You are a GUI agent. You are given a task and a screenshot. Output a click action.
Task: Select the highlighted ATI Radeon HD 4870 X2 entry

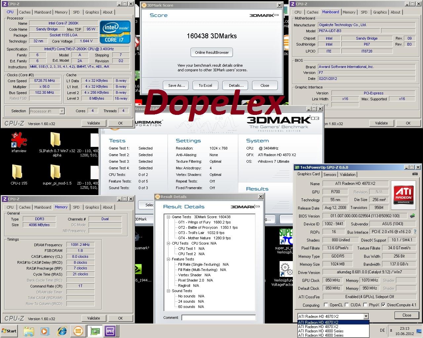[333, 322]
